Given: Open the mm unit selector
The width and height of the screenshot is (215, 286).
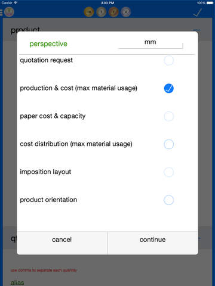Looking at the screenshot, I should point(150,43).
